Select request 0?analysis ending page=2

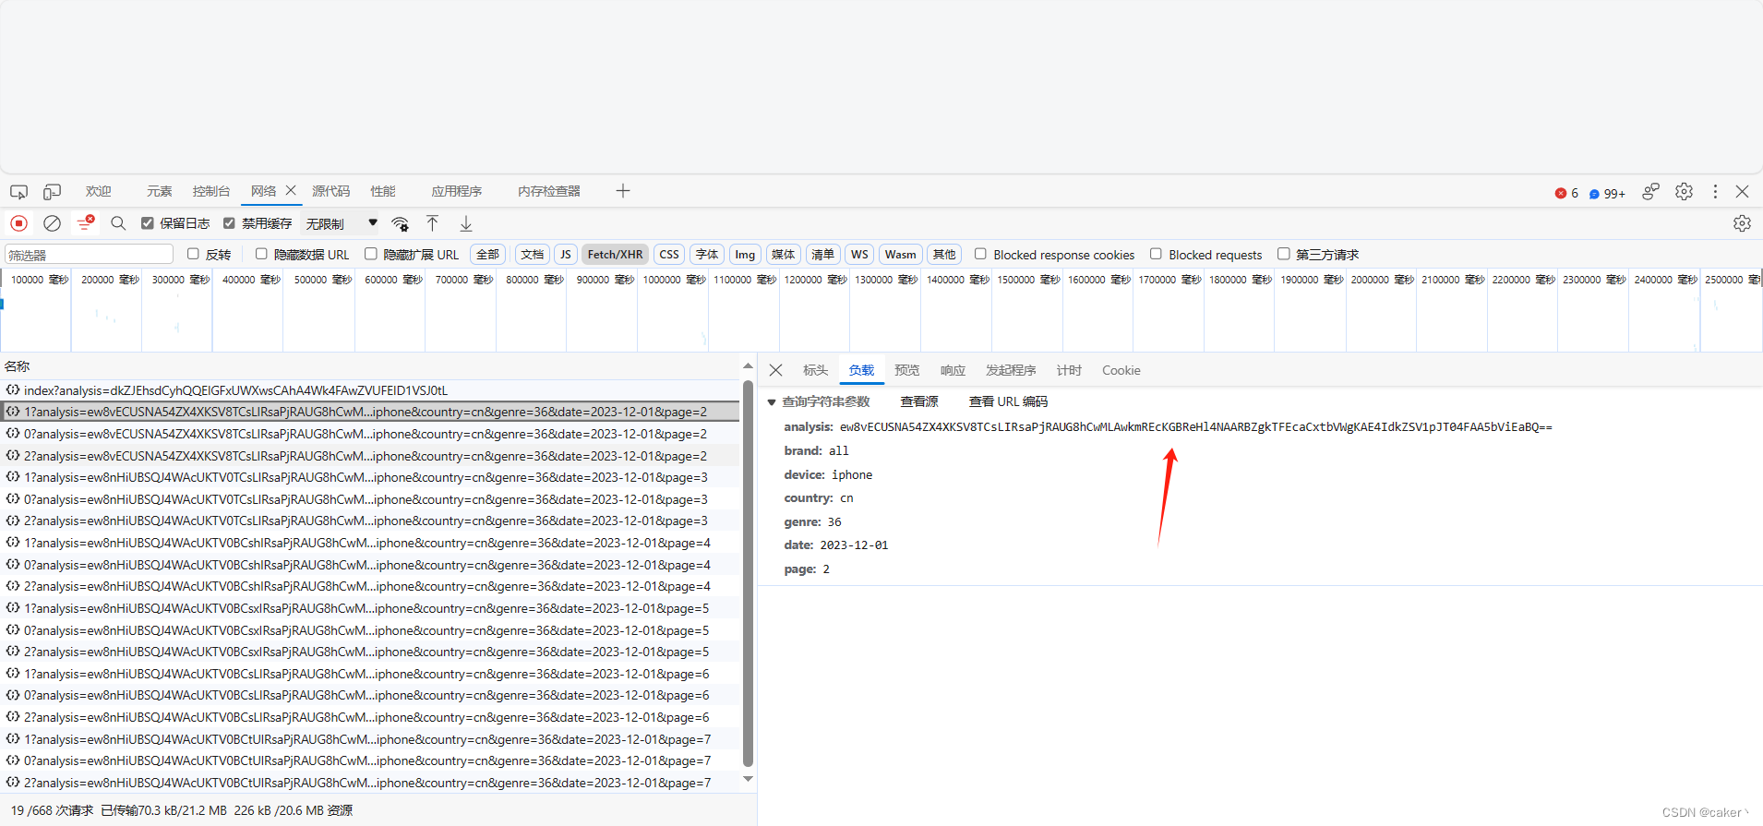(371, 434)
